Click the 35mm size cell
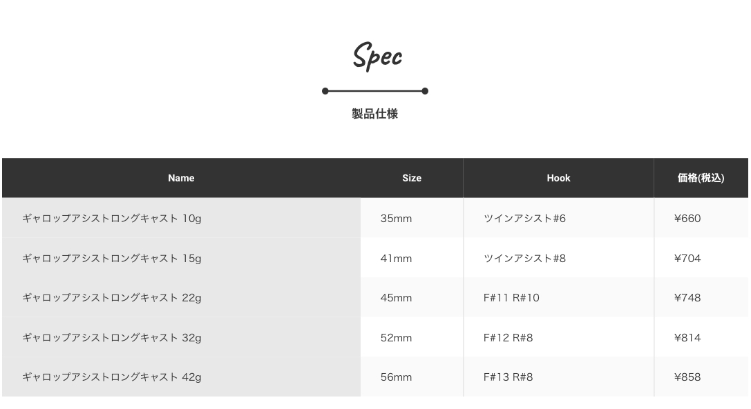The width and height of the screenshot is (751, 409). (x=396, y=219)
